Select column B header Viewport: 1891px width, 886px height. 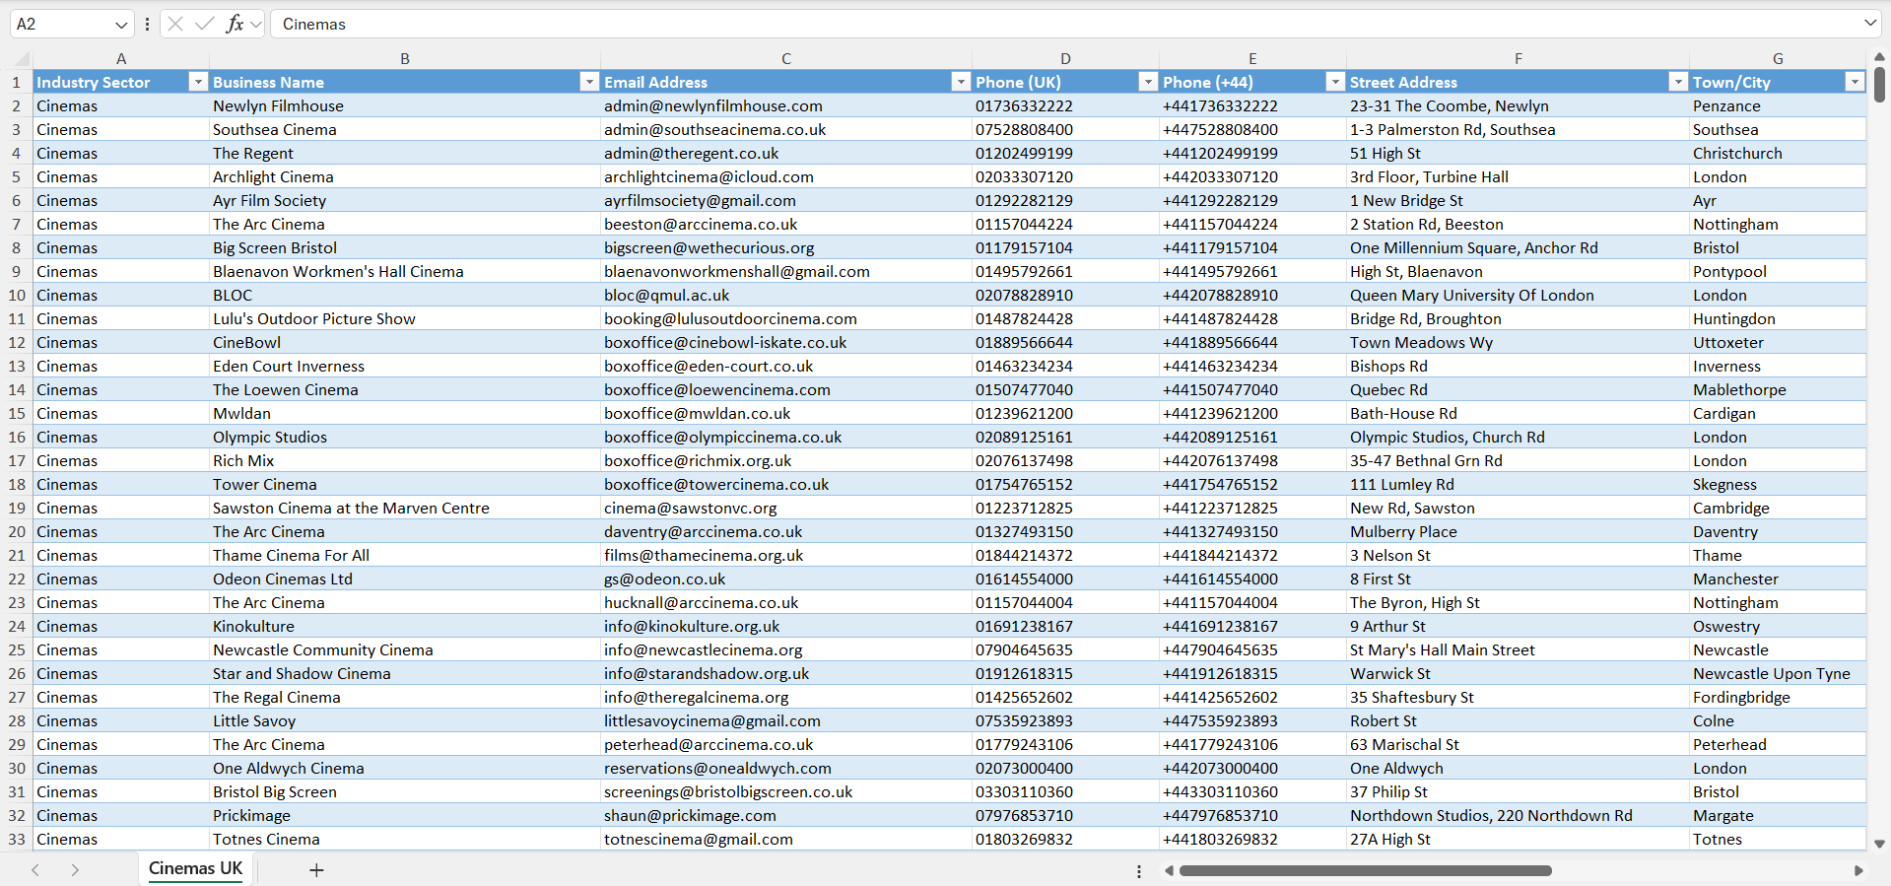point(405,59)
